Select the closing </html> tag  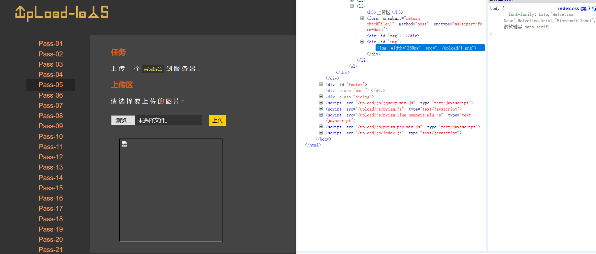(x=313, y=145)
